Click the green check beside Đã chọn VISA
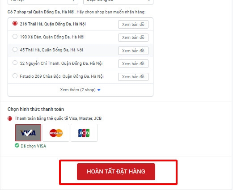 tap(17, 145)
